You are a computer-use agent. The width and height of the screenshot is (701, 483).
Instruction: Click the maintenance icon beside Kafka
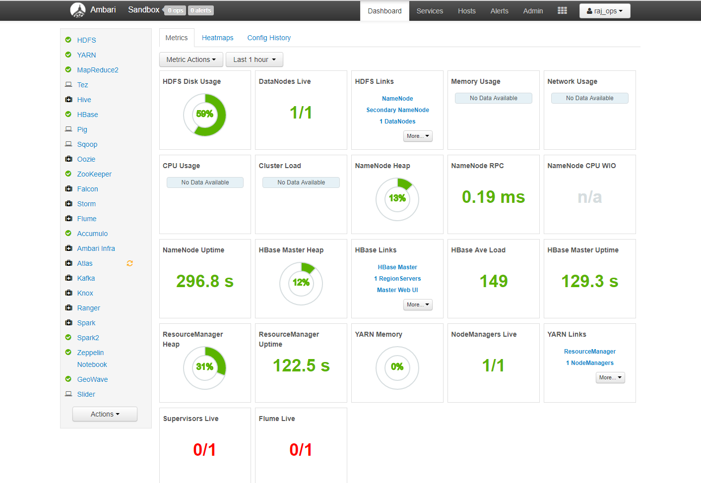[x=68, y=278]
